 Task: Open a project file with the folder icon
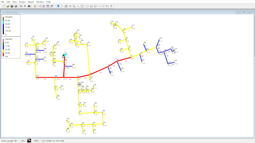7,6
